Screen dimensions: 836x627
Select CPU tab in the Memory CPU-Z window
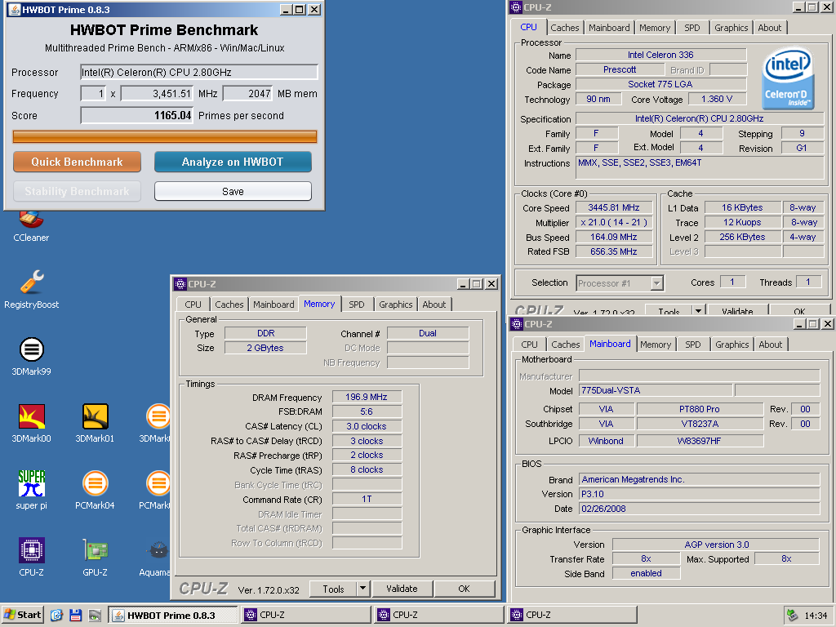193,305
